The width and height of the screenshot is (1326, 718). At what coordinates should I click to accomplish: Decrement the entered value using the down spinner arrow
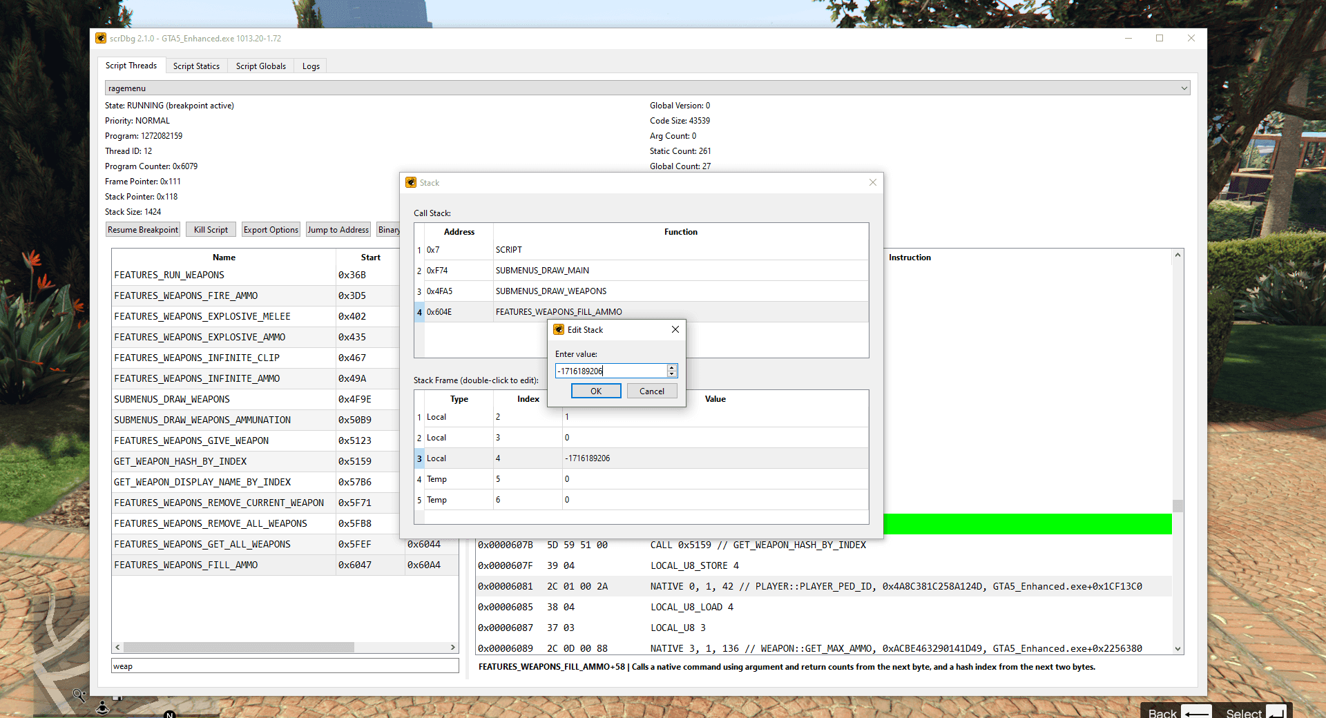coord(671,374)
